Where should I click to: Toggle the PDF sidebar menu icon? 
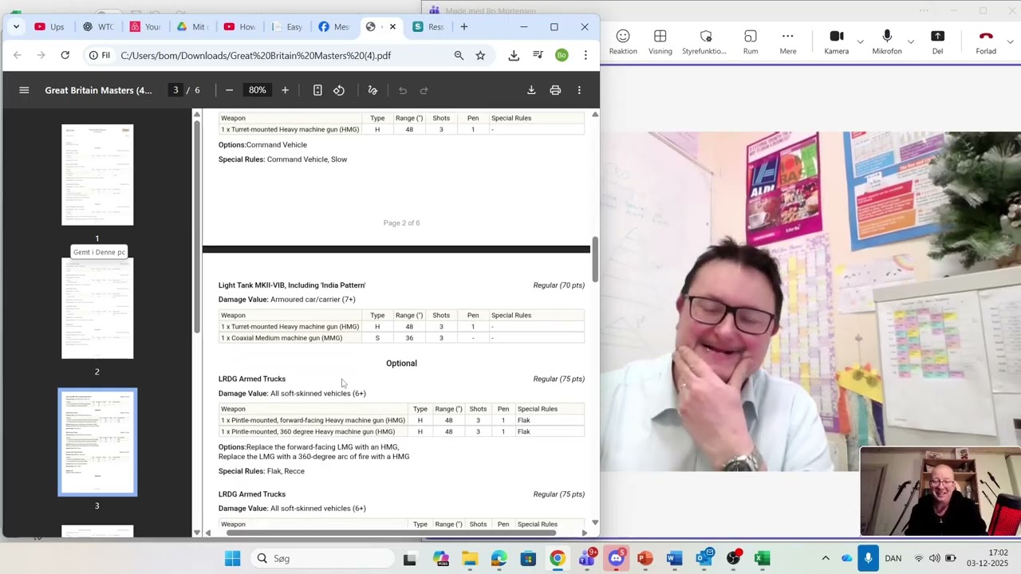point(24,90)
